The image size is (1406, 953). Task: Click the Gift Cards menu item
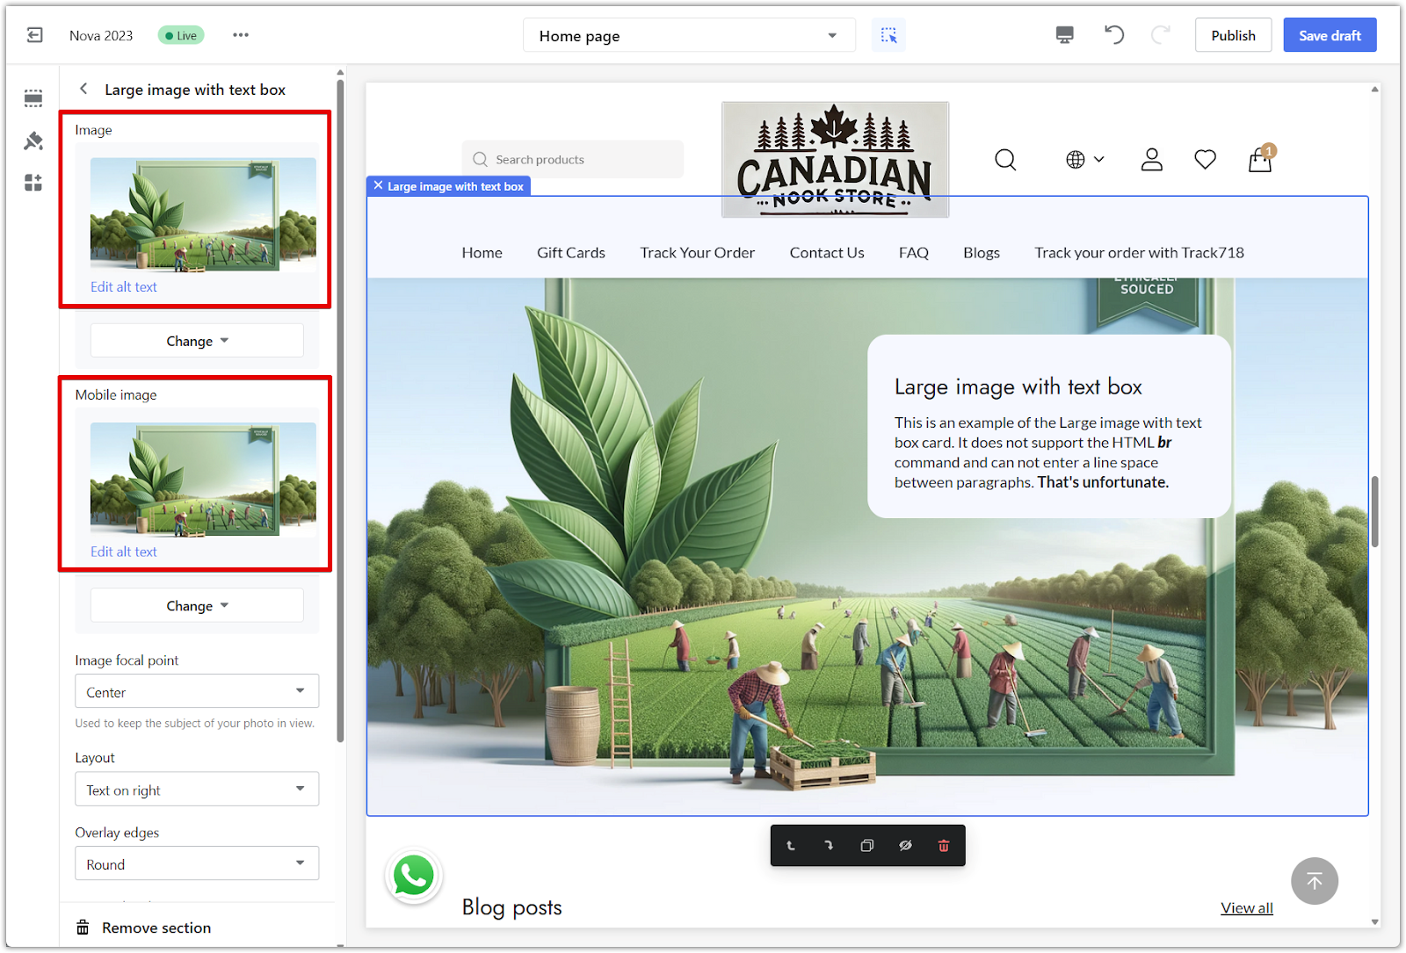571,253
